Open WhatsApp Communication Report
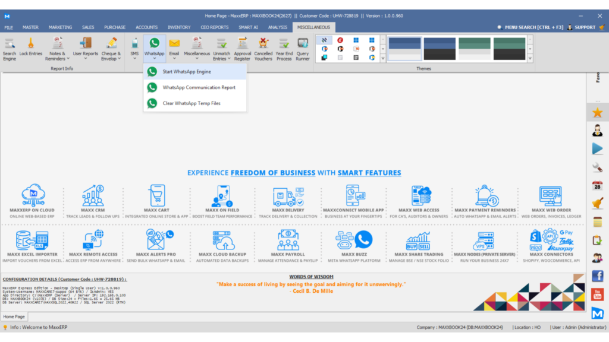The width and height of the screenshot is (609, 342). tap(194, 88)
